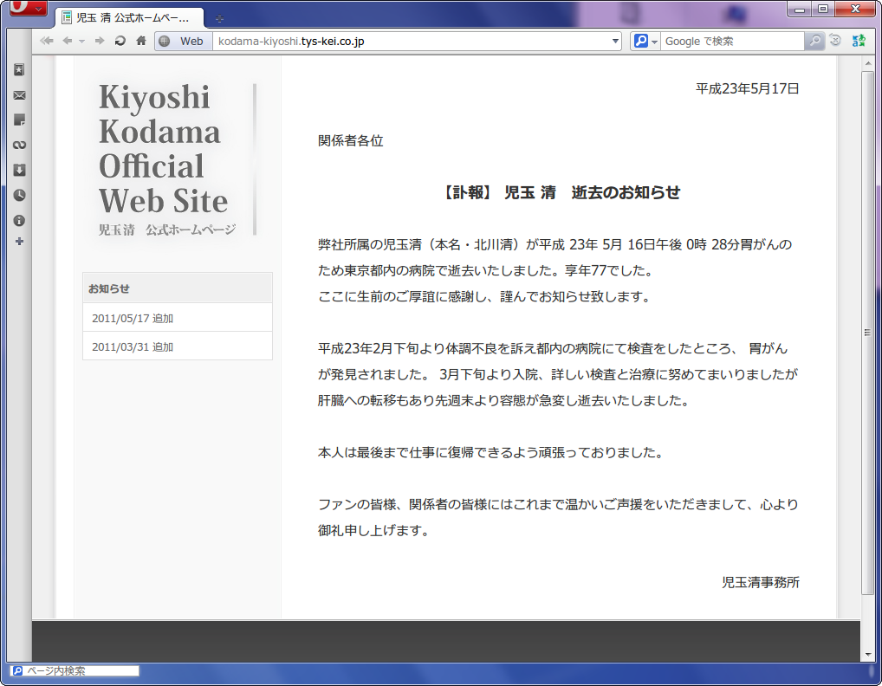Screen dimensions: 882x686
Task: Add a new panel with plus icon
Action: [19, 241]
